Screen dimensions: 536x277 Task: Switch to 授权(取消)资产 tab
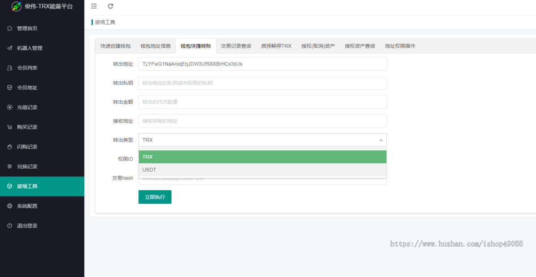[318, 46]
